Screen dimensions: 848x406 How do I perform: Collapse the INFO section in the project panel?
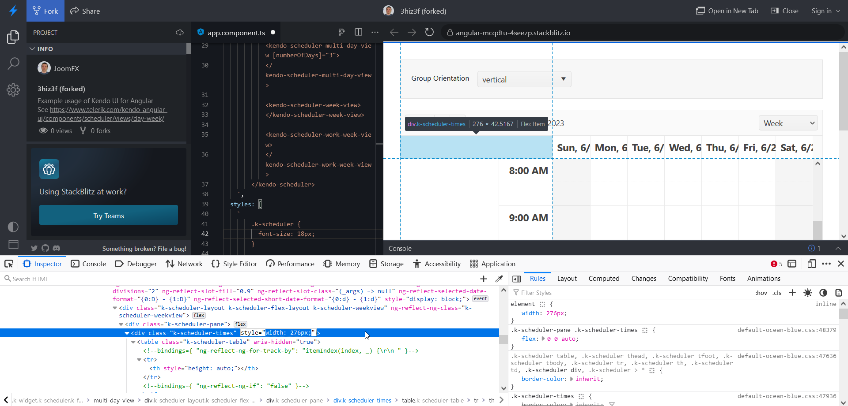click(x=32, y=48)
